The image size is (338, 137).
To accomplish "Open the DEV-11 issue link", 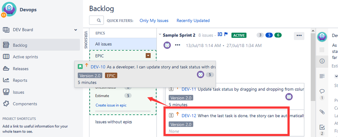I will click(x=189, y=89).
